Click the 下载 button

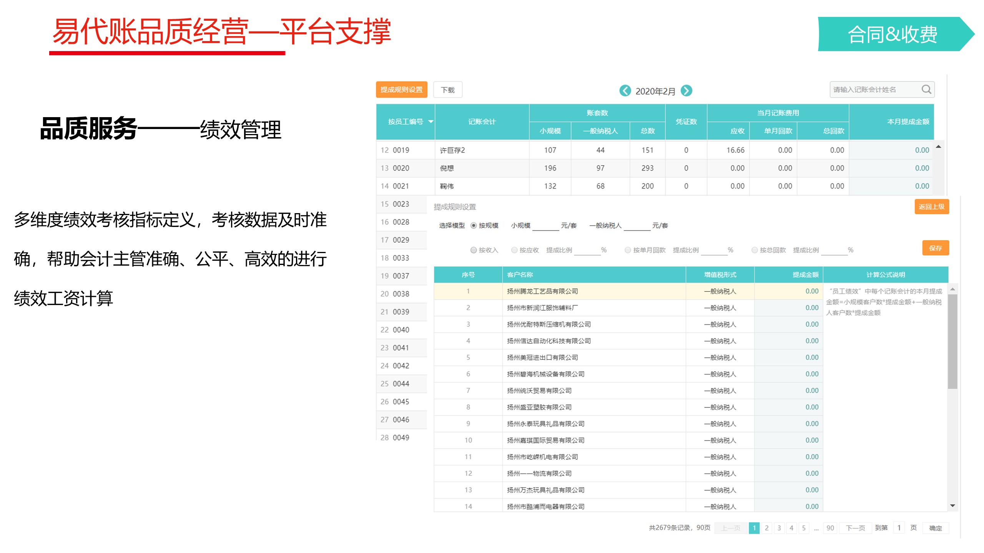448,90
